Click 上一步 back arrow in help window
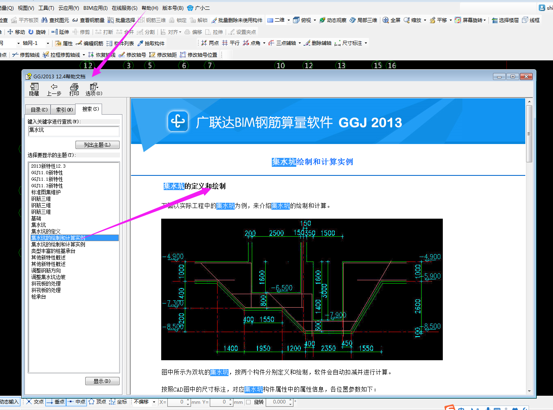 pos(54,89)
